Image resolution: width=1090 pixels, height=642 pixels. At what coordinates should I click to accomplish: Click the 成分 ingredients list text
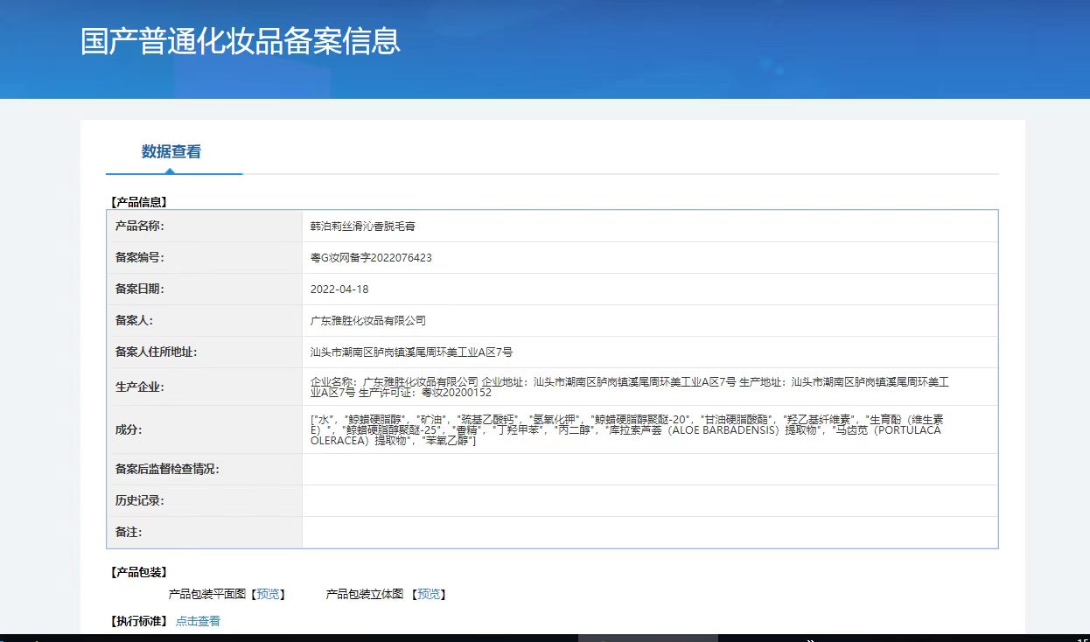click(x=625, y=429)
